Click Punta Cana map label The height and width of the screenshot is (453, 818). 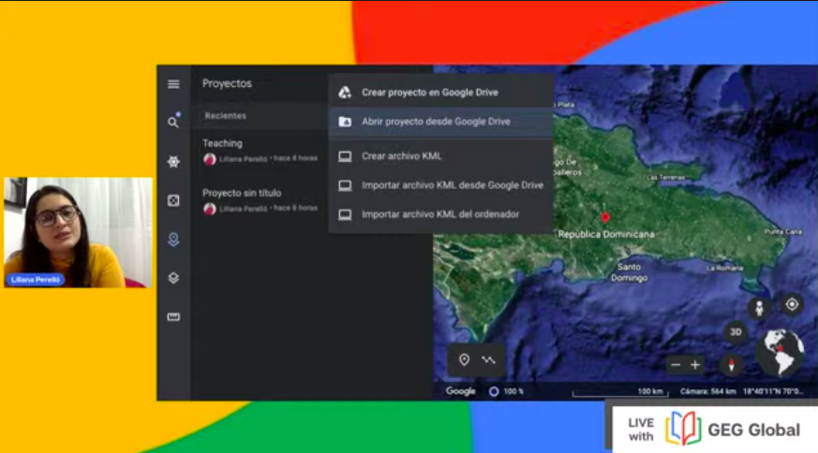(783, 231)
